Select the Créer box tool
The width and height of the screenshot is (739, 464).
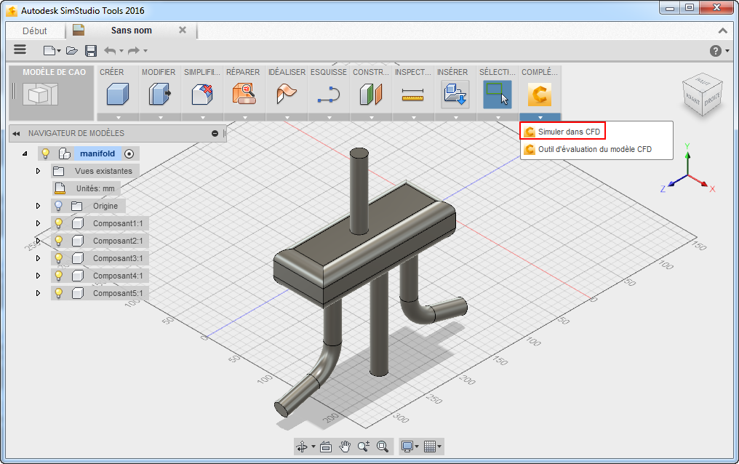coord(118,94)
